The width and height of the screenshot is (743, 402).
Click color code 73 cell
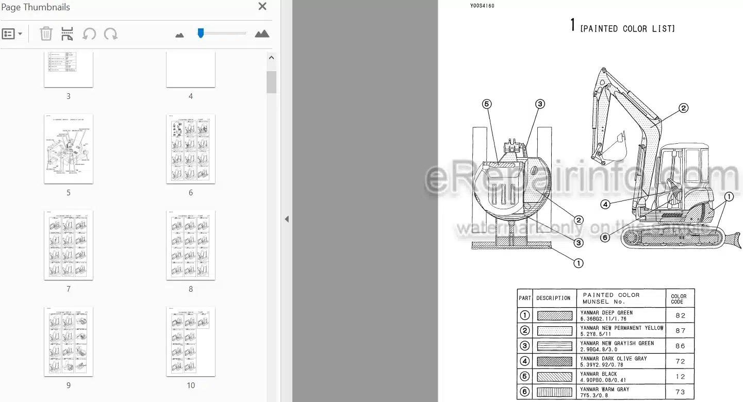coord(680,392)
